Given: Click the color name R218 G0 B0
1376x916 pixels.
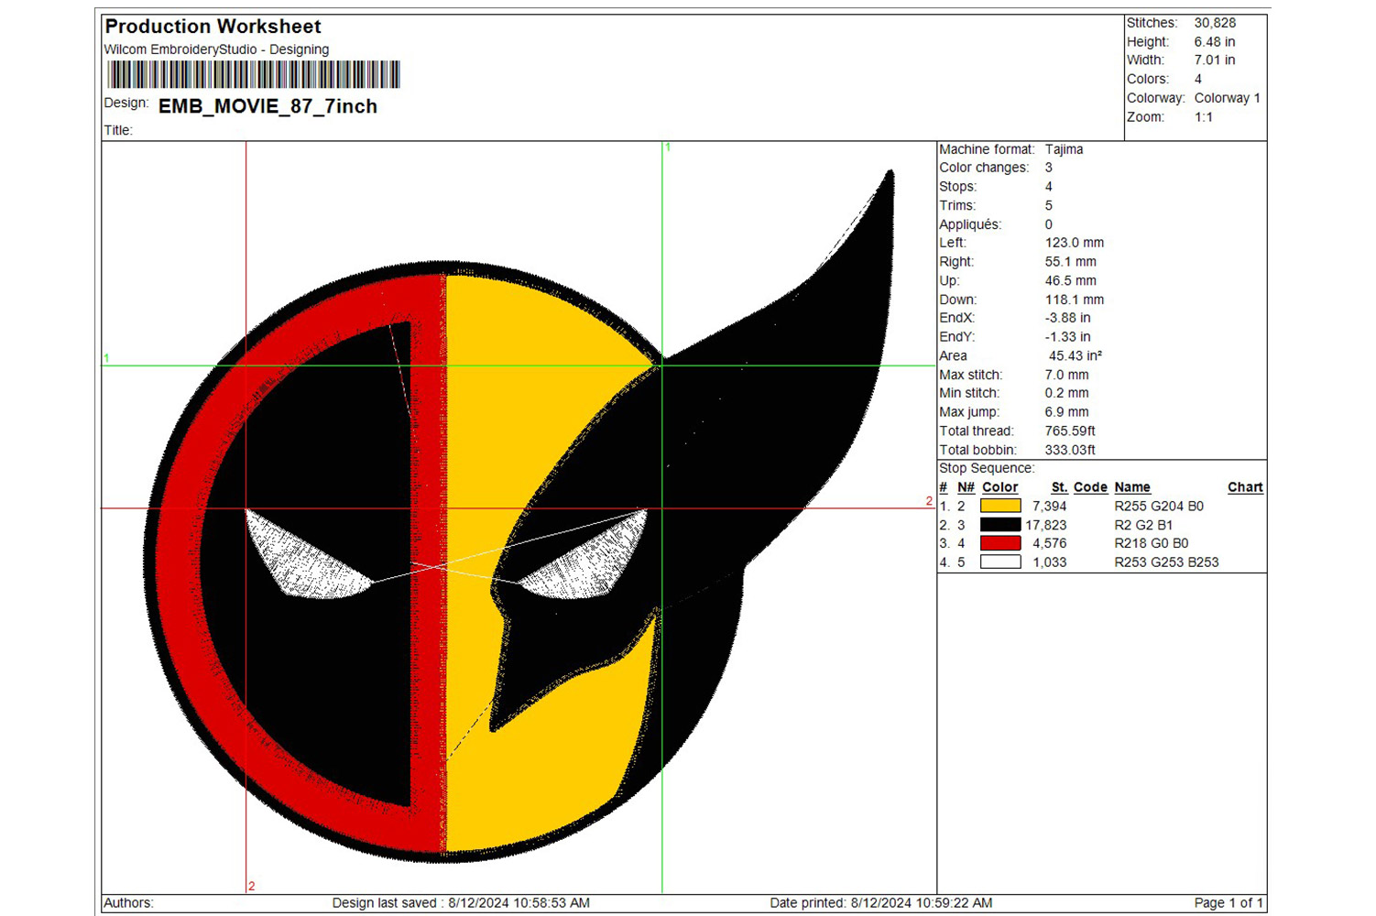Looking at the screenshot, I should pos(1152,543).
